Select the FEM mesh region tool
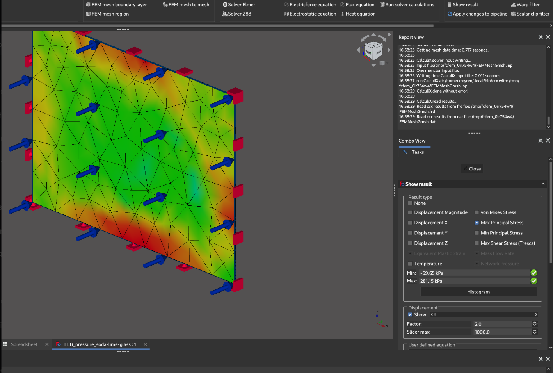Screen dimensions: 553x373 click(x=107, y=14)
